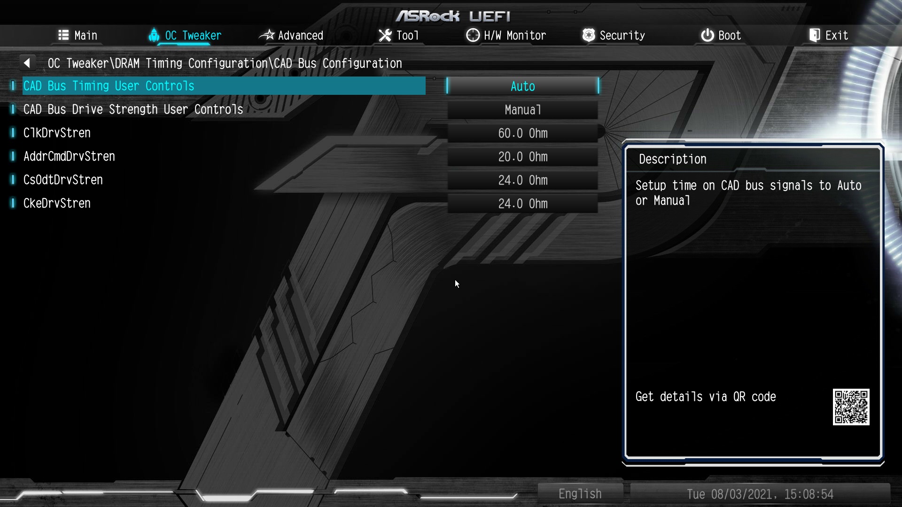902x507 pixels.
Task: Open the AddrCmdDrvStren 20.0 Ohm selector
Action: click(522, 157)
